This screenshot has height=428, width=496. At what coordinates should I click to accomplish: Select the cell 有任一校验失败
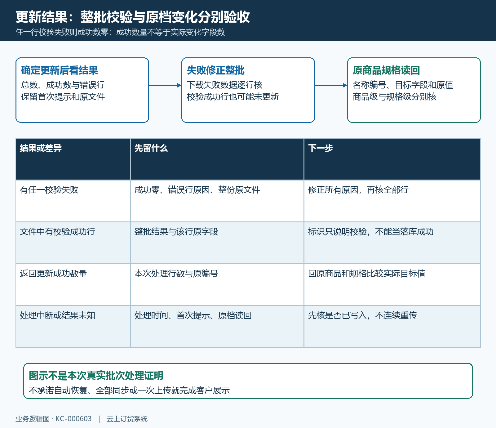click(73, 201)
